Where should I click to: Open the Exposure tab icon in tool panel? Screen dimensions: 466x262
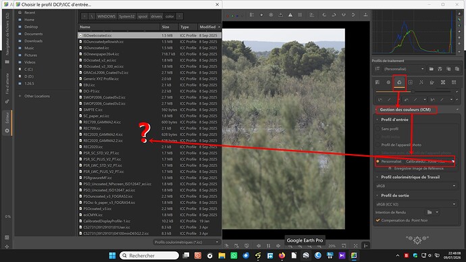click(x=378, y=82)
